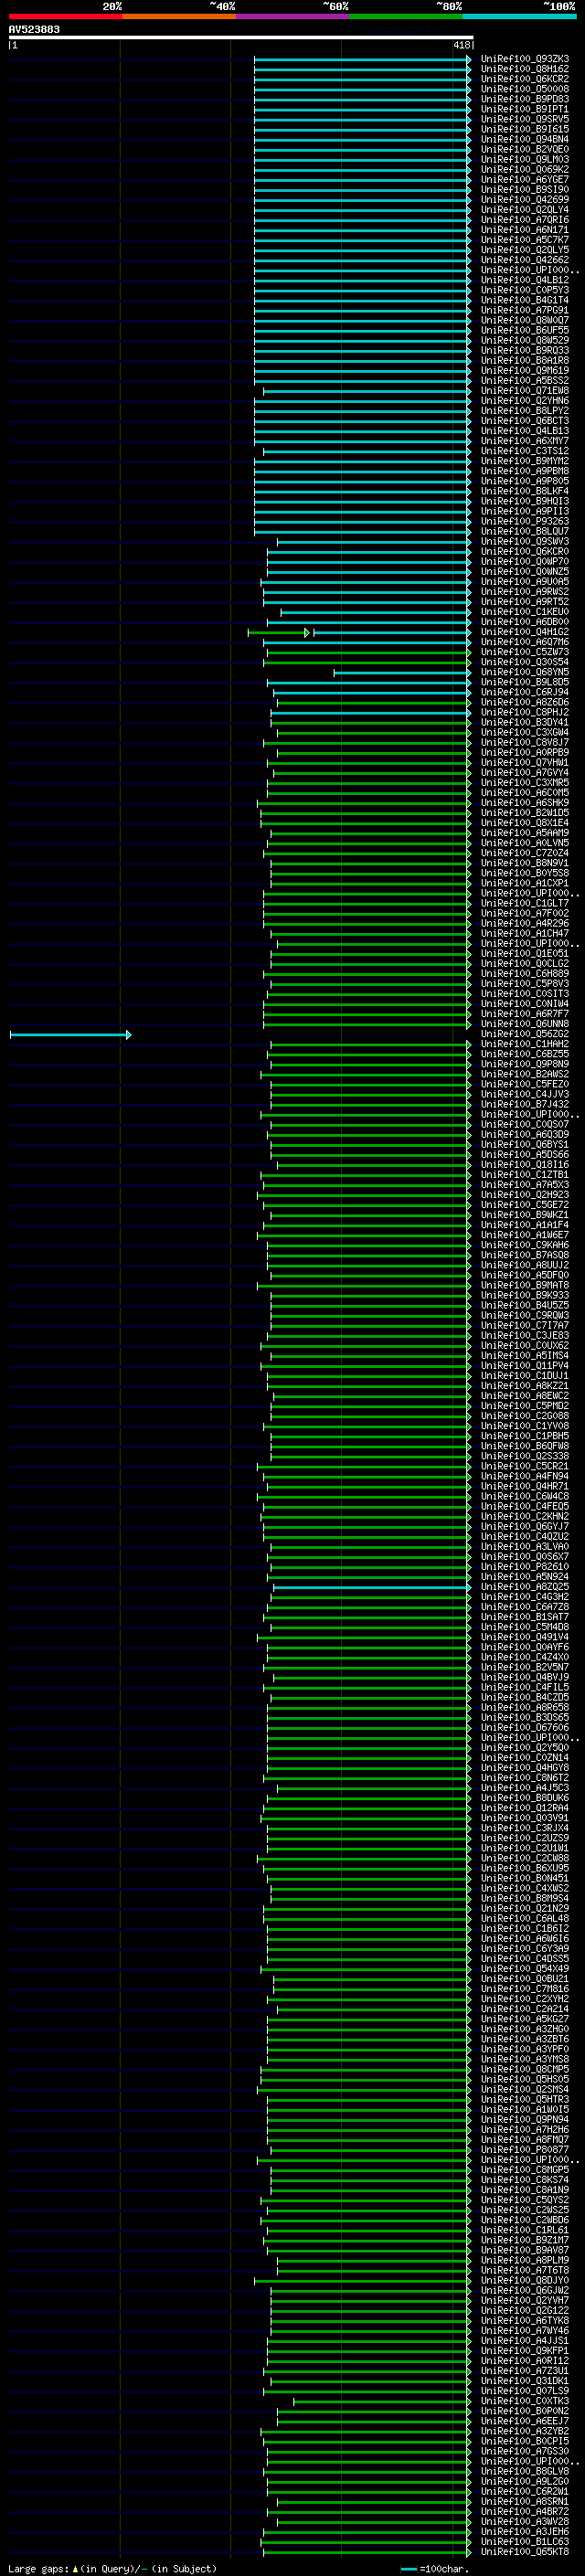
Task: Select hit label UniRef100_B0Y5S8
Action: pyautogui.click(x=525, y=873)
